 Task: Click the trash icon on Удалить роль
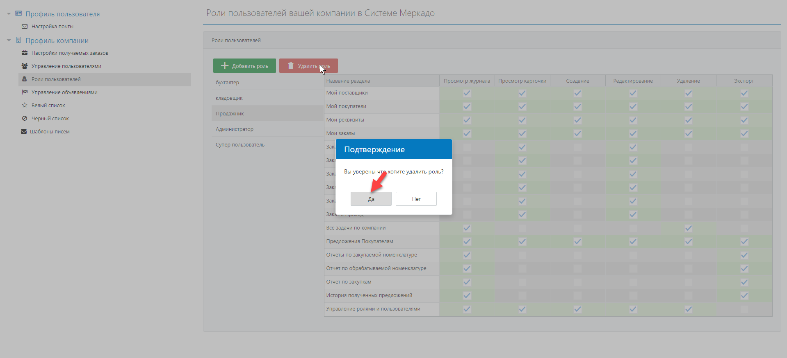point(291,66)
